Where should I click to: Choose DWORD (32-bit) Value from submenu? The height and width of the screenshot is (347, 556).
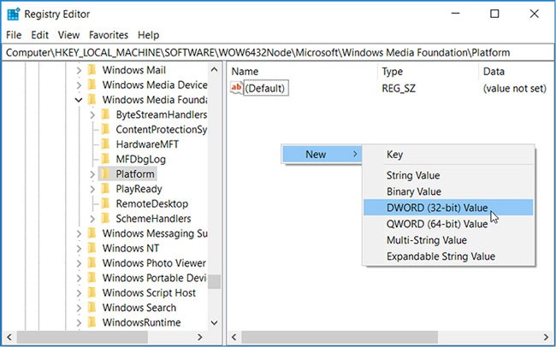pyautogui.click(x=436, y=208)
